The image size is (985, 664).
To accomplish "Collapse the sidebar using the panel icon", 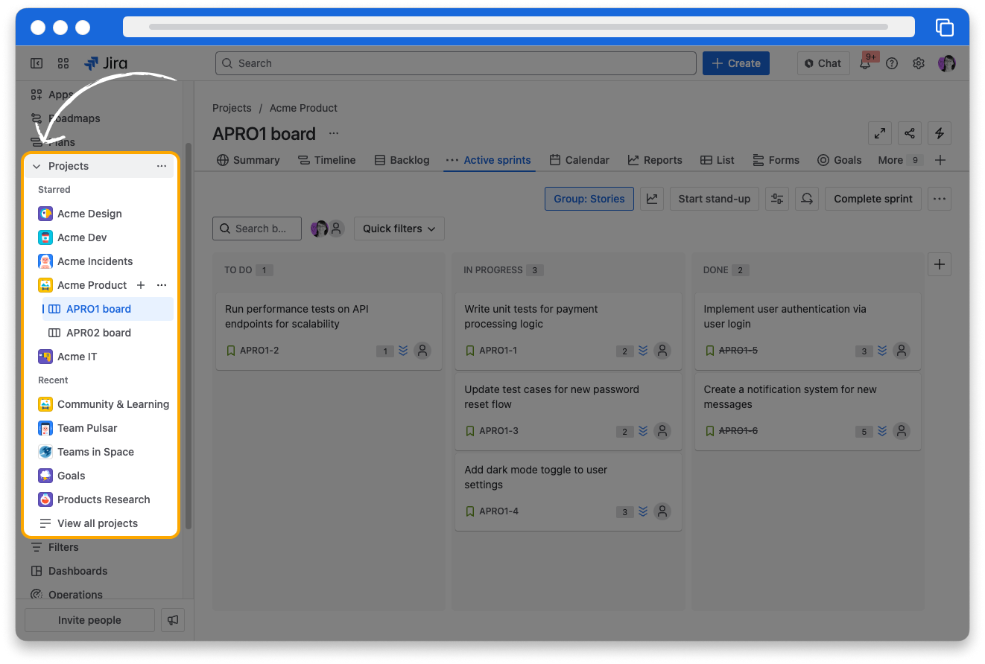I will coord(37,63).
